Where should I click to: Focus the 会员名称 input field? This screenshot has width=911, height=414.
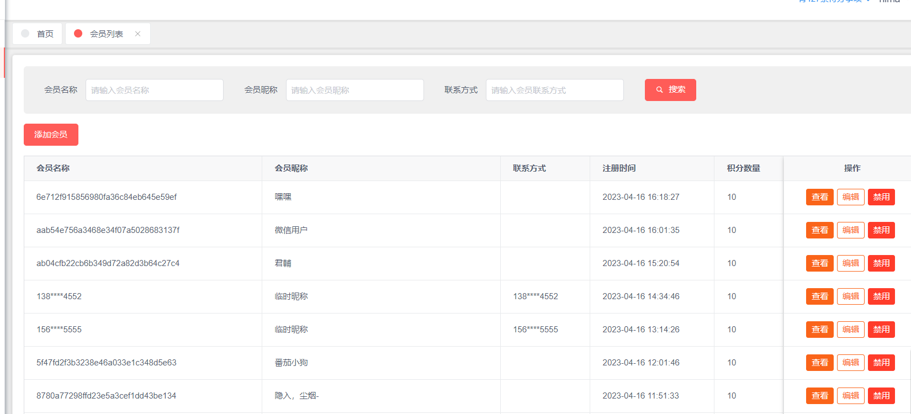point(155,90)
